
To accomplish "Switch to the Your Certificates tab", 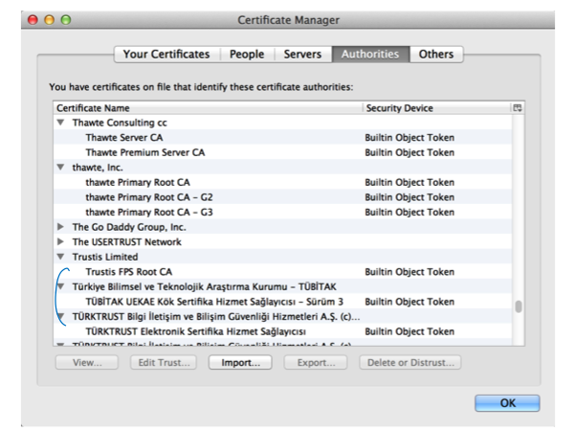I will coord(166,55).
